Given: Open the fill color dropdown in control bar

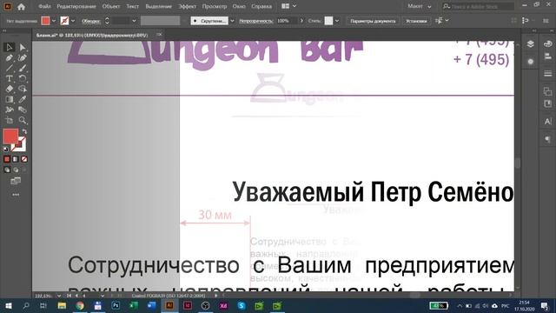Looking at the screenshot, I should pos(54,21).
